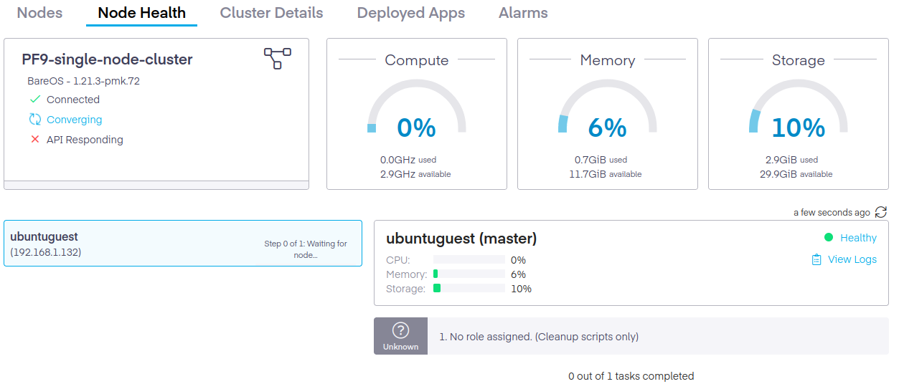Viewport: 899px width, 389px height.
Task: Click the Converging sync icon
Action: coord(35,120)
